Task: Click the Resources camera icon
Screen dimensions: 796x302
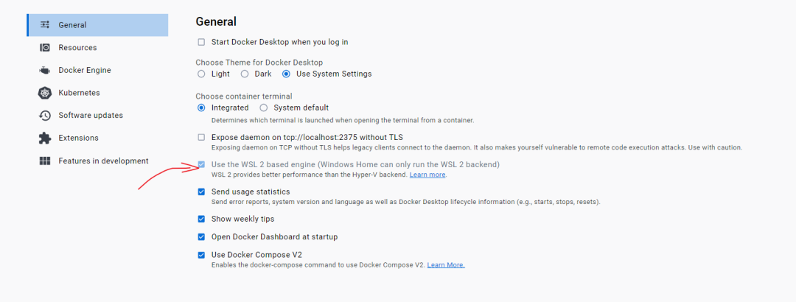Action: (x=45, y=48)
